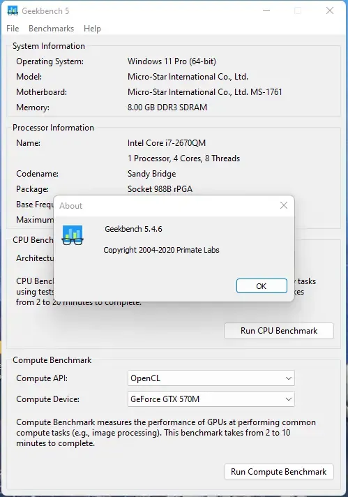The image size is (348, 497).
Task: Select the GeForce GTX 570M combo box
Action: point(211,399)
